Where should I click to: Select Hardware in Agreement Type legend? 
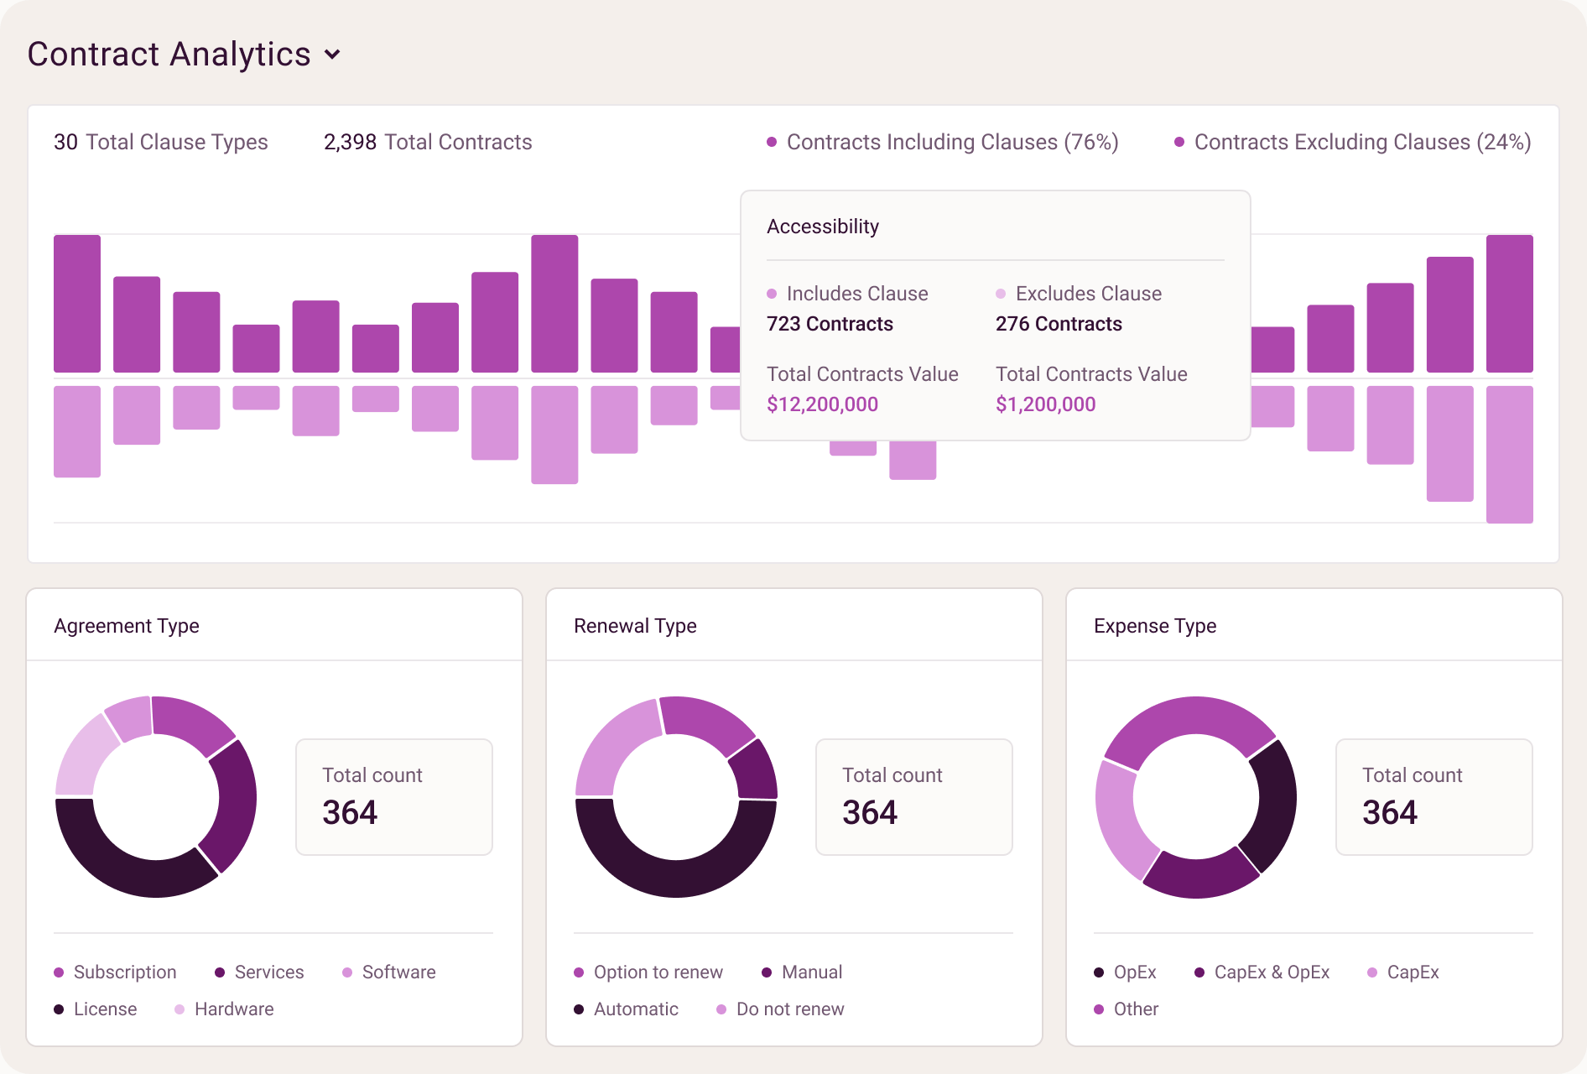click(x=224, y=1009)
